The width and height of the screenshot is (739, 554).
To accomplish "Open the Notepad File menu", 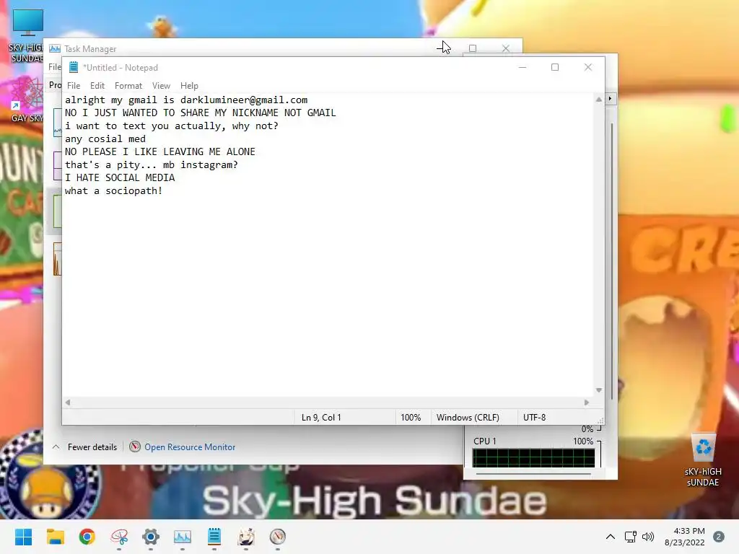I will 74,86.
